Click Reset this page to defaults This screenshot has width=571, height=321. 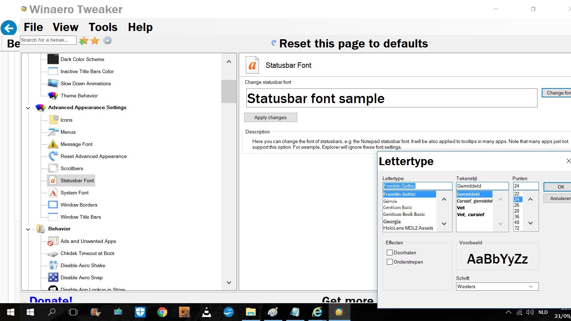349,44
